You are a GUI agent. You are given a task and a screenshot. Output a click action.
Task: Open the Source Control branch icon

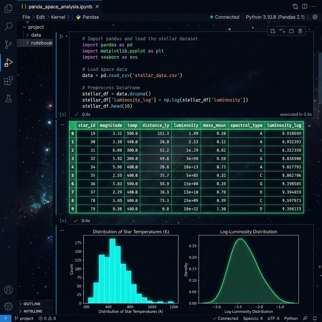[8, 44]
